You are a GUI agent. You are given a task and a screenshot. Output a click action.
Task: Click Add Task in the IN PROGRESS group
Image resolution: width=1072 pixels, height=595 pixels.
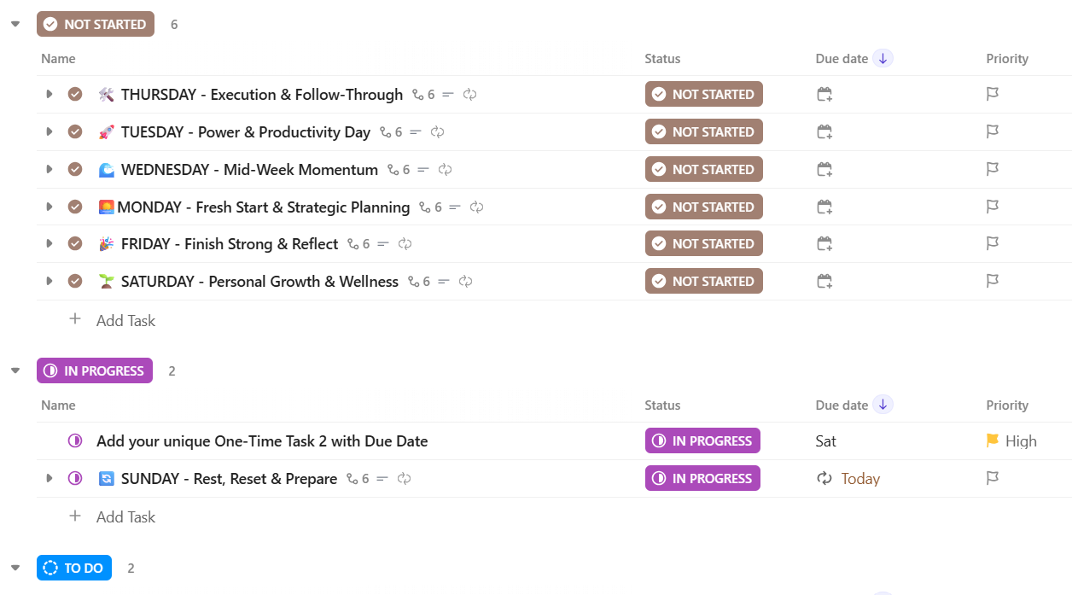[x=125, y=516]
